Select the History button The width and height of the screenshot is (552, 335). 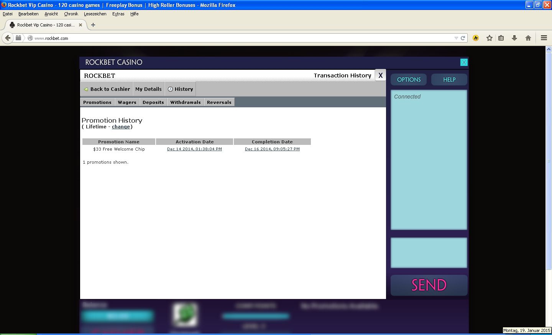(x=180, y=89)
